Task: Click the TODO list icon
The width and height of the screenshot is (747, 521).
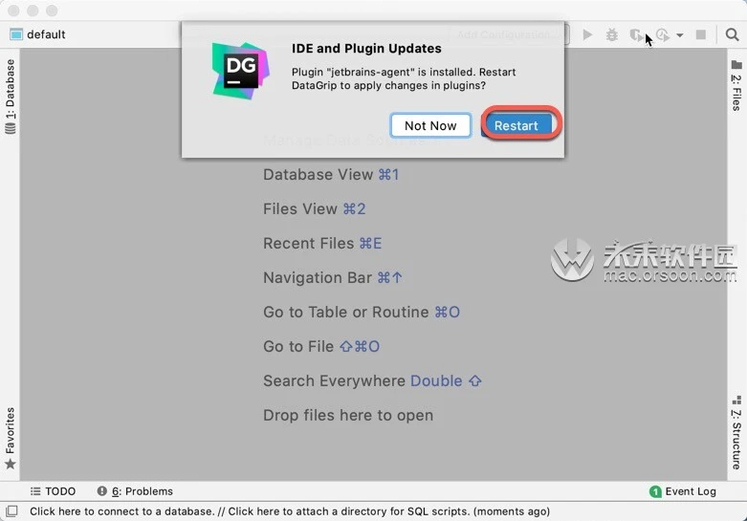Action: click(x=35, y=491)
